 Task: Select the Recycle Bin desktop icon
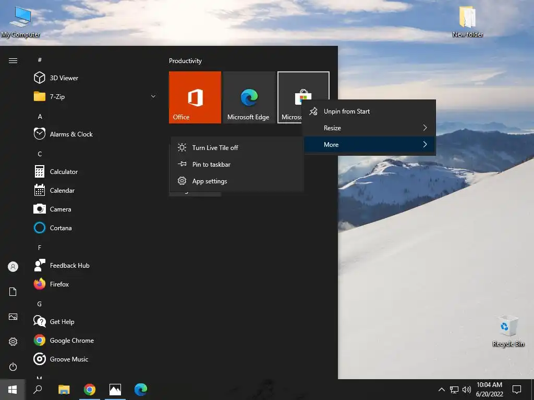[508, 331]
